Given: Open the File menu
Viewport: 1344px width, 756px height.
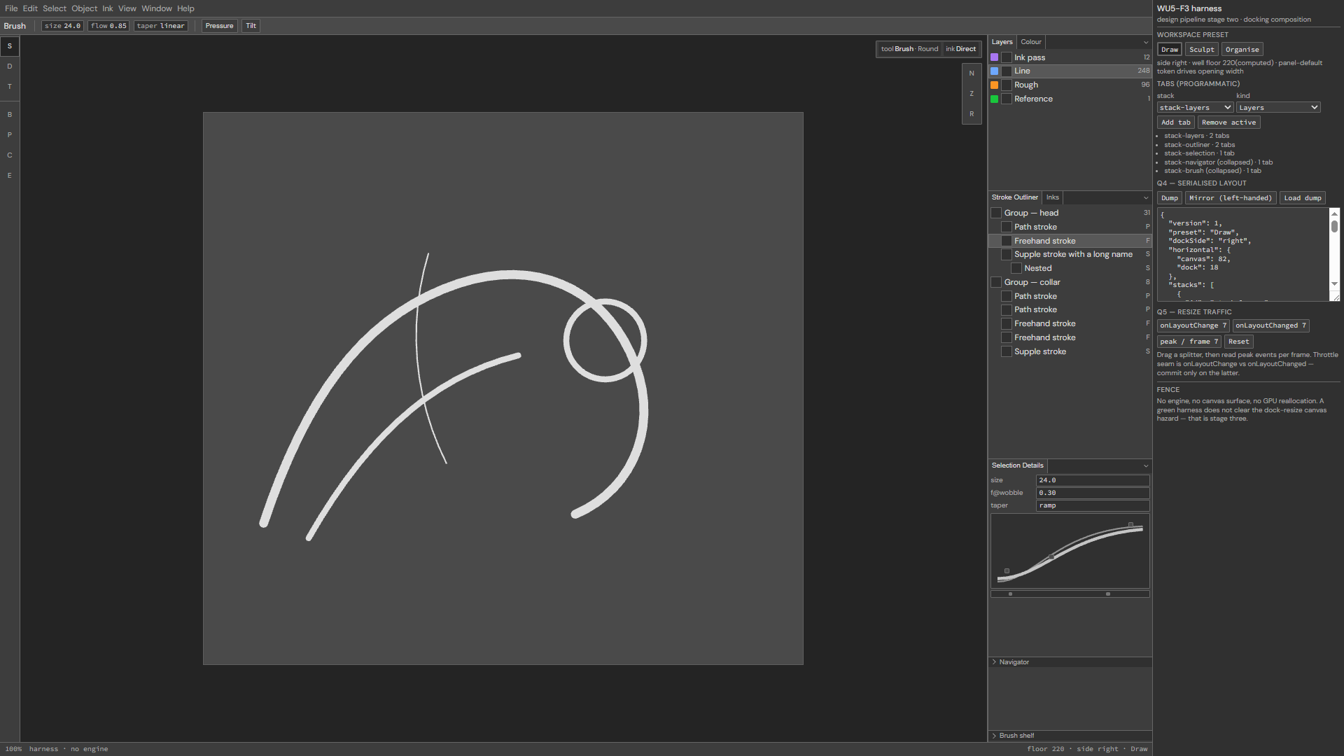Looking at the screenshot, I should (11, 8).
